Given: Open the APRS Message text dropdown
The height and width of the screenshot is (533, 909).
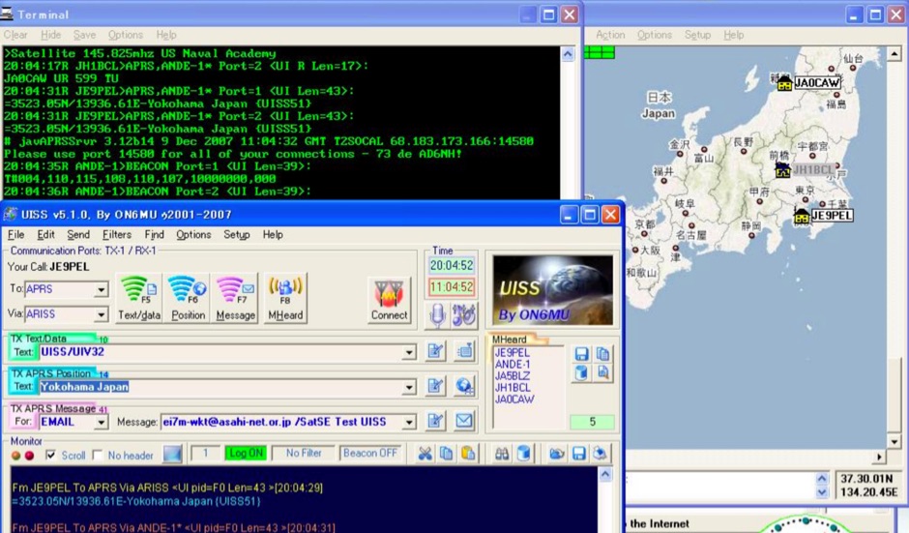Looking at the screenshot, I should pyautogui.click(x=409, y=422).
